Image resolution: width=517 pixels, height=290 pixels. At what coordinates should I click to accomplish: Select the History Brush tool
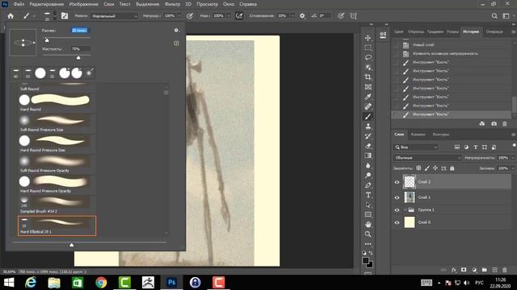[368, 136]
